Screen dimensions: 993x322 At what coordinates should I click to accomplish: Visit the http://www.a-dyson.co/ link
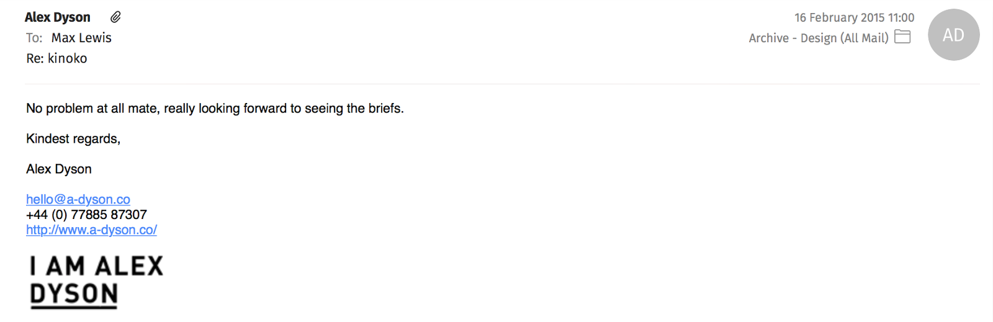pyautogui.click(x=91, y=230)
